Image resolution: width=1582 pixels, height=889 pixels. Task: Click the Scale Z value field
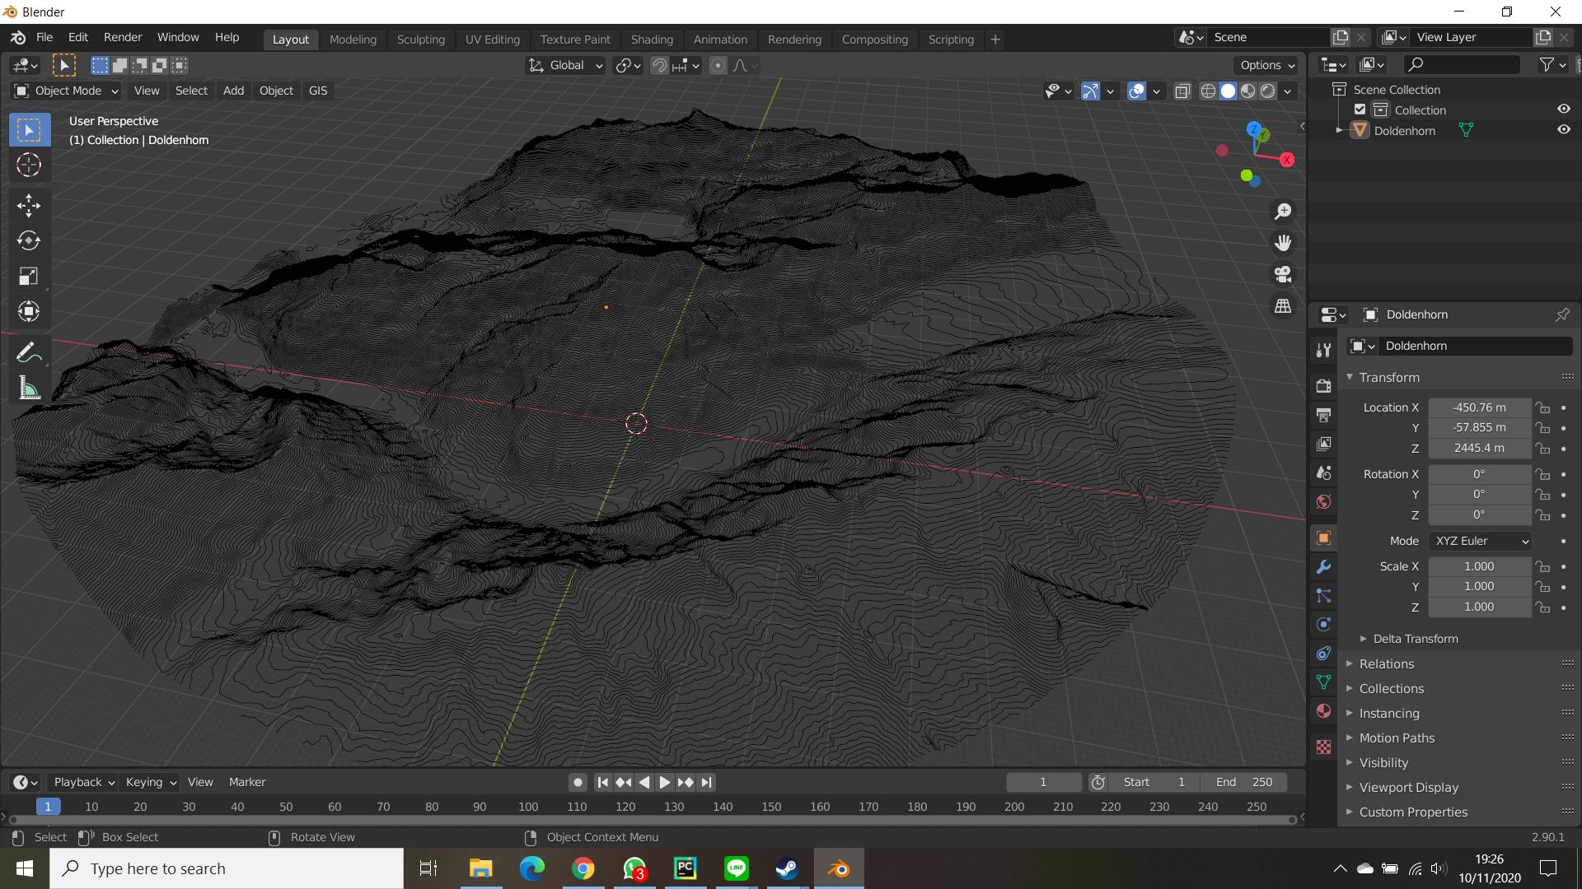coord(1480,607)
